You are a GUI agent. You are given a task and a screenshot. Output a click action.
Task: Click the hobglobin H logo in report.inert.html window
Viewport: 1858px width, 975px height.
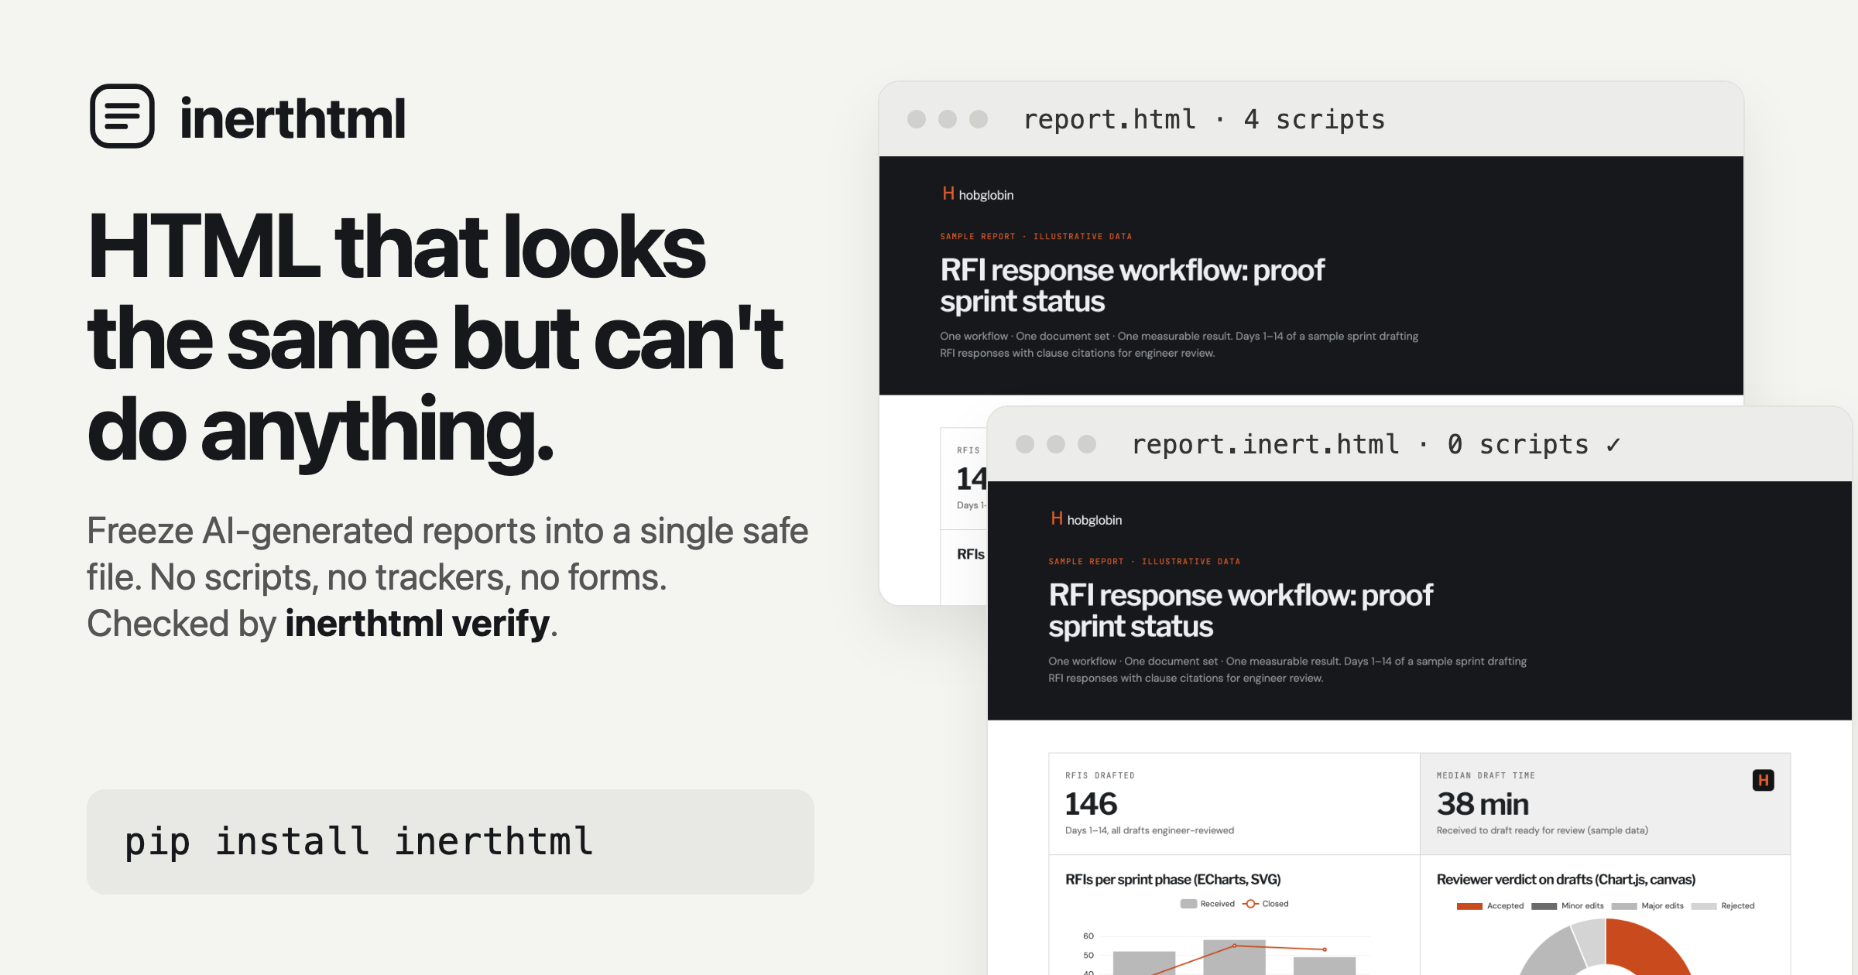point(1057,518)
